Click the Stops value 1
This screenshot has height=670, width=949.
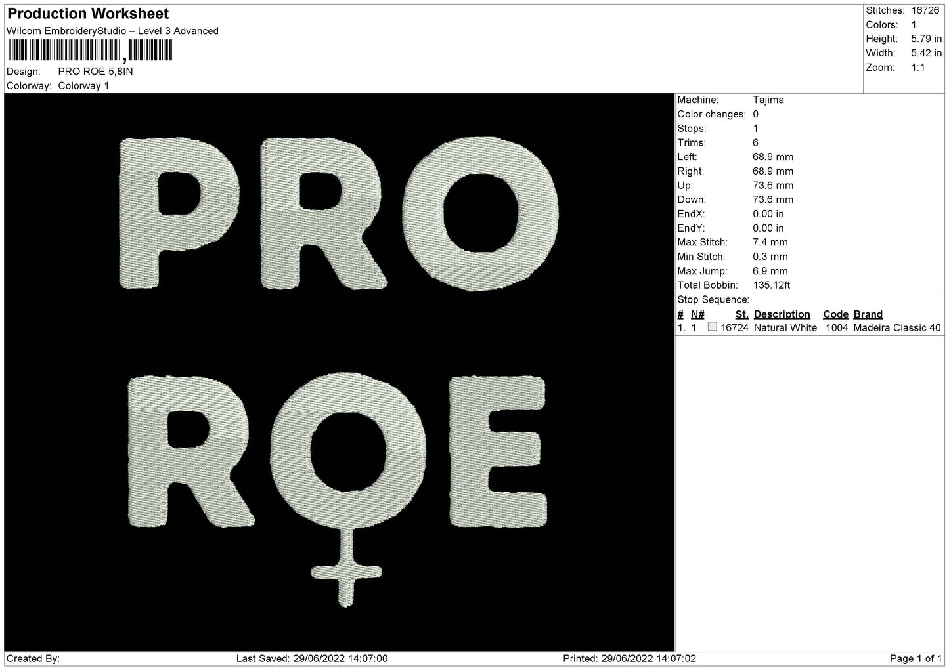pos(755,129)
